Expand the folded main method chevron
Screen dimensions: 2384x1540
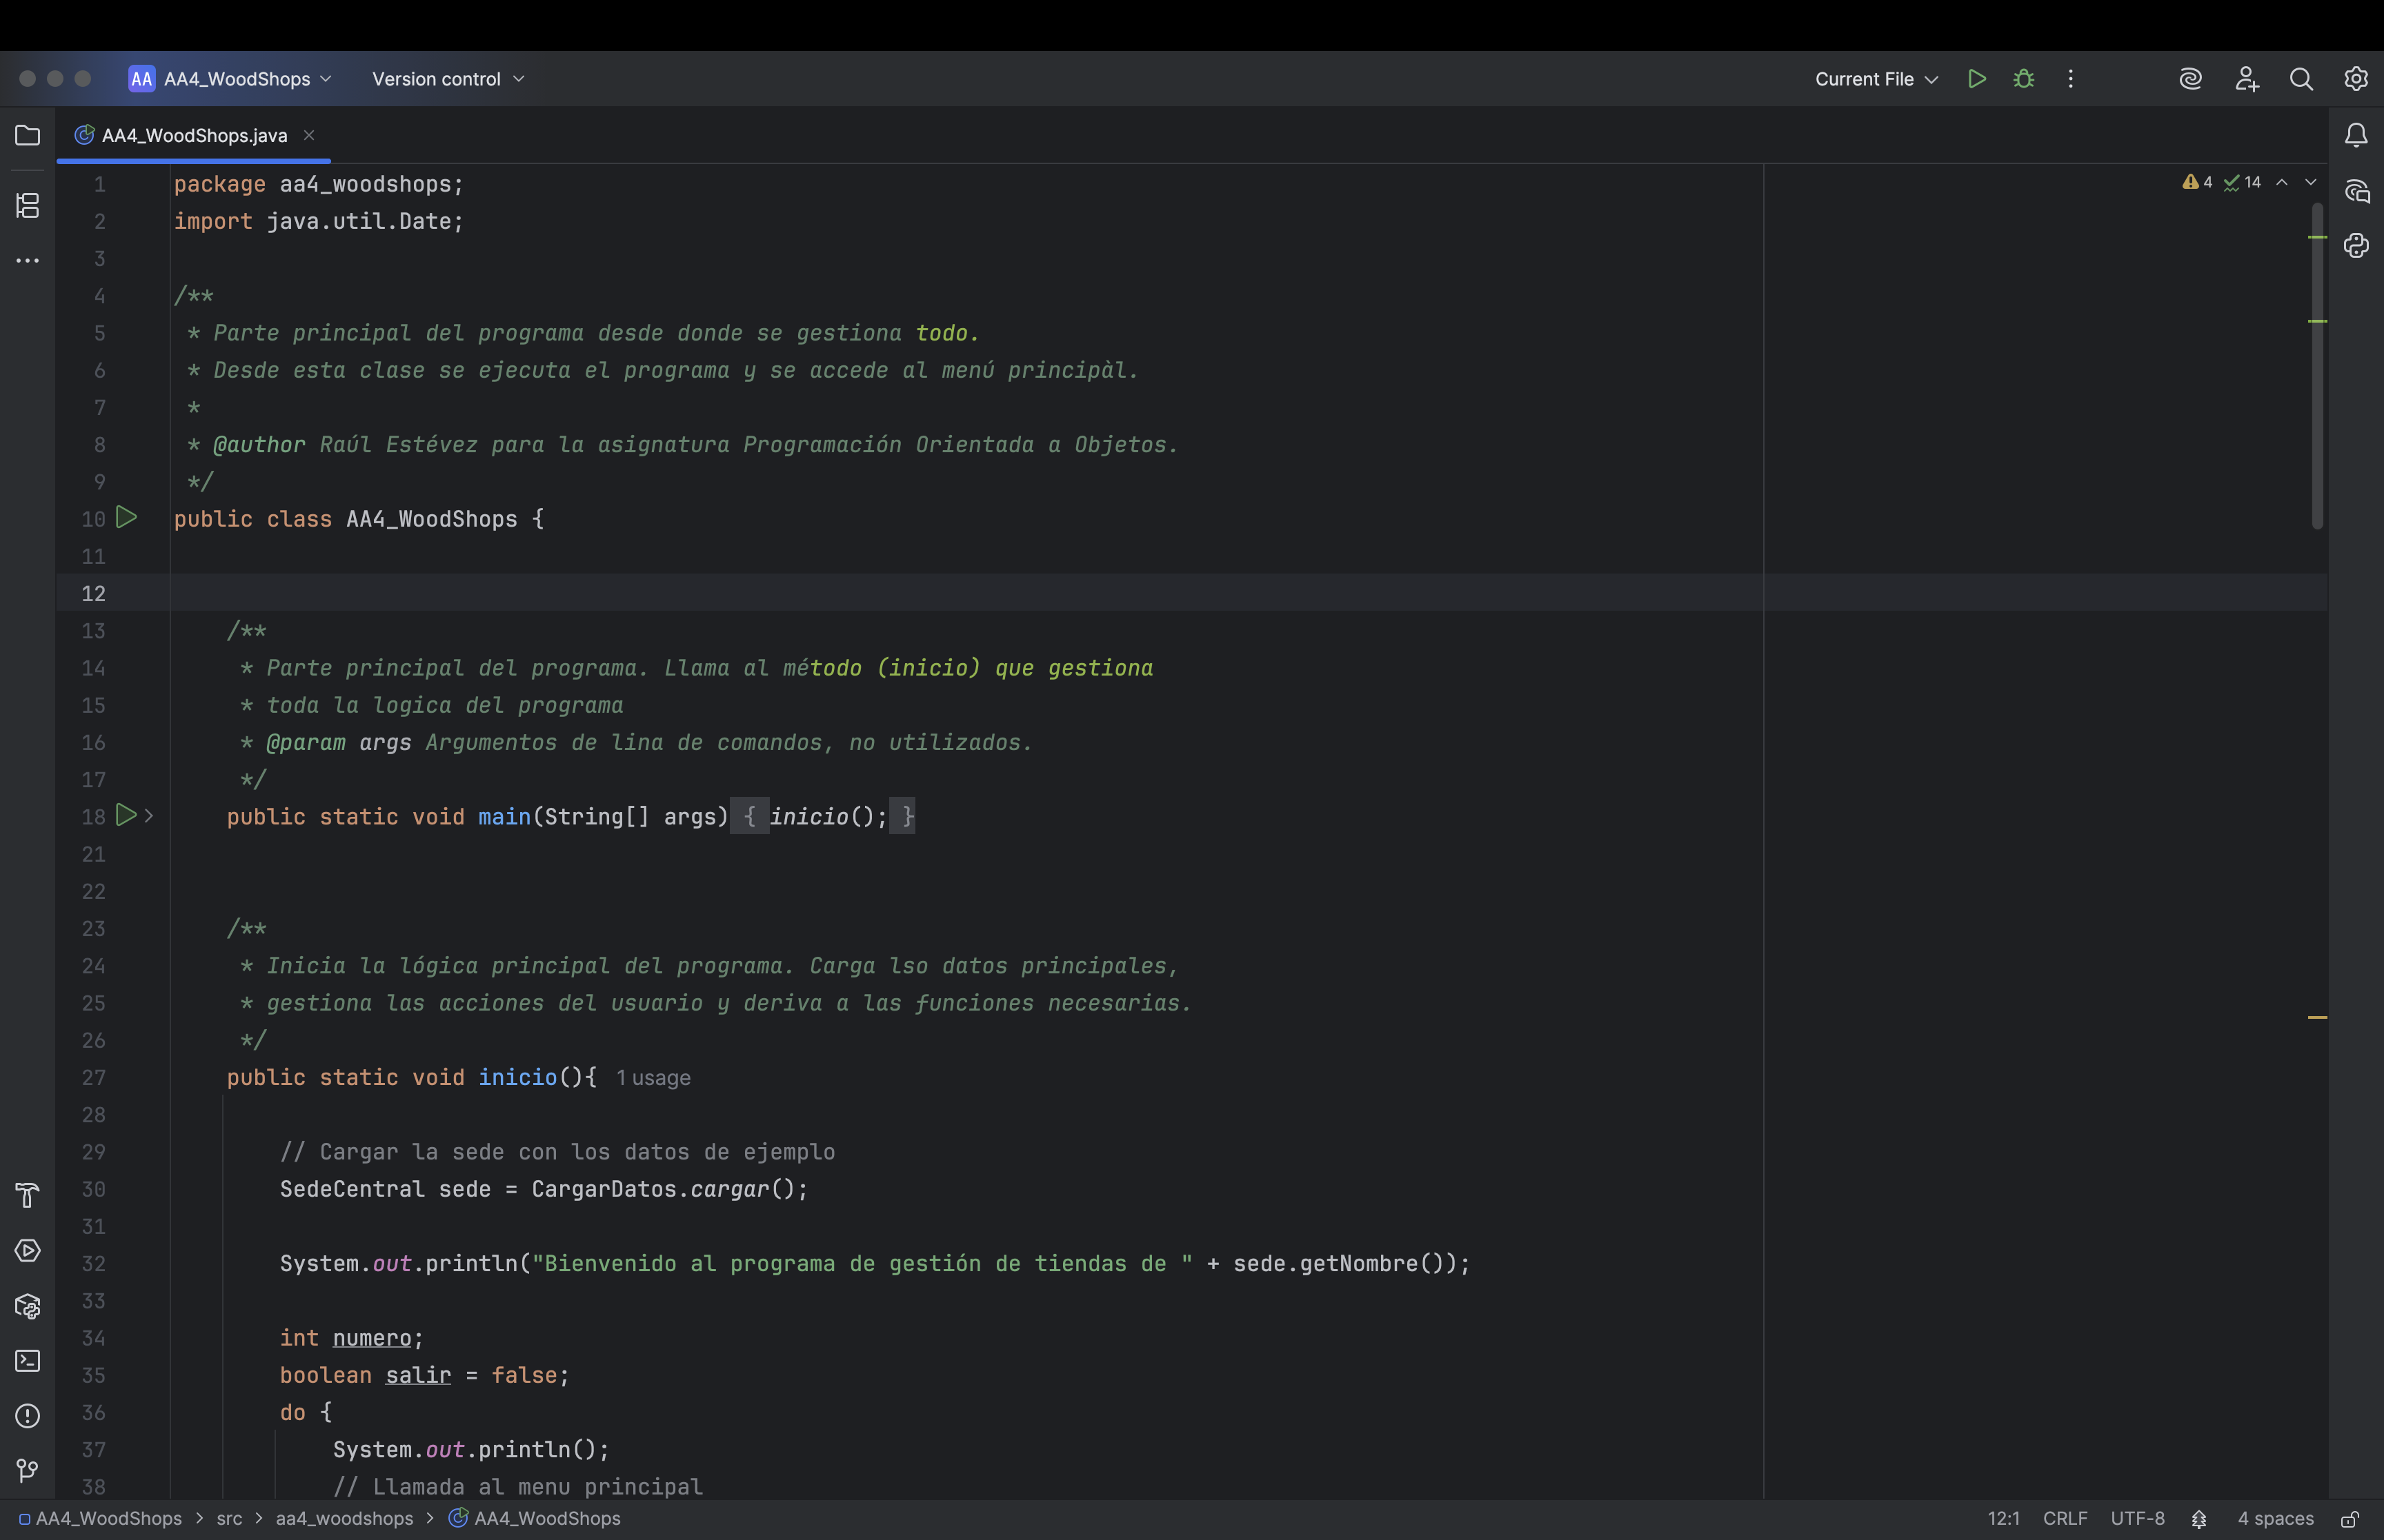pos(149,816)
